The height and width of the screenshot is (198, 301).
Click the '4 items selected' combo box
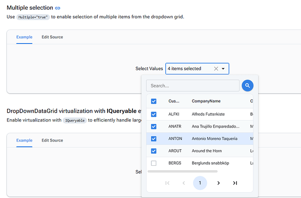190,69
